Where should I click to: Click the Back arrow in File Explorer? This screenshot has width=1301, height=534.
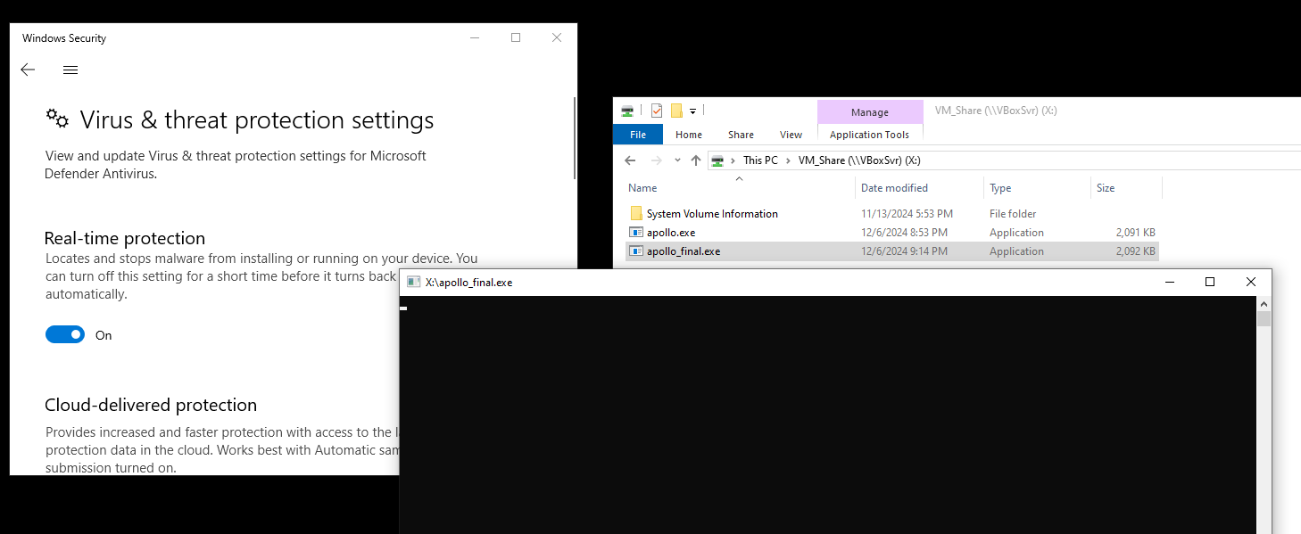(x=630, y=160)
